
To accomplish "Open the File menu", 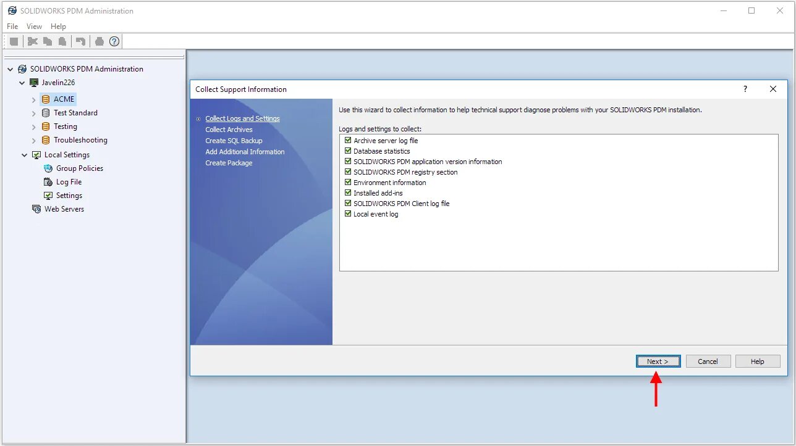I will [12, 27].
